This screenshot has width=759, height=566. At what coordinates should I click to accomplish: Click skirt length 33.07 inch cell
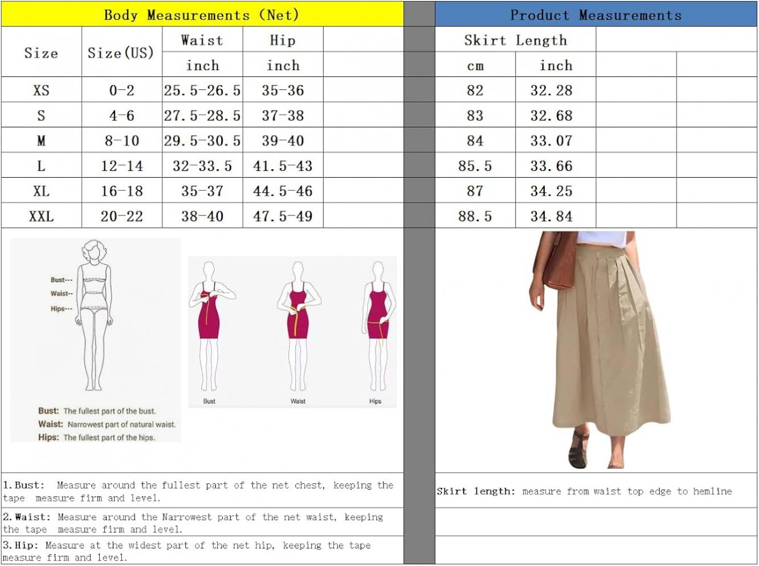(556, 140)
